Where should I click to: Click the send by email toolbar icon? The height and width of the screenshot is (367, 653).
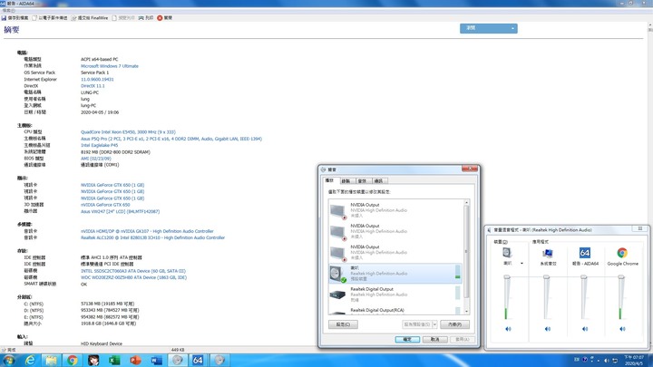point(34,18)
